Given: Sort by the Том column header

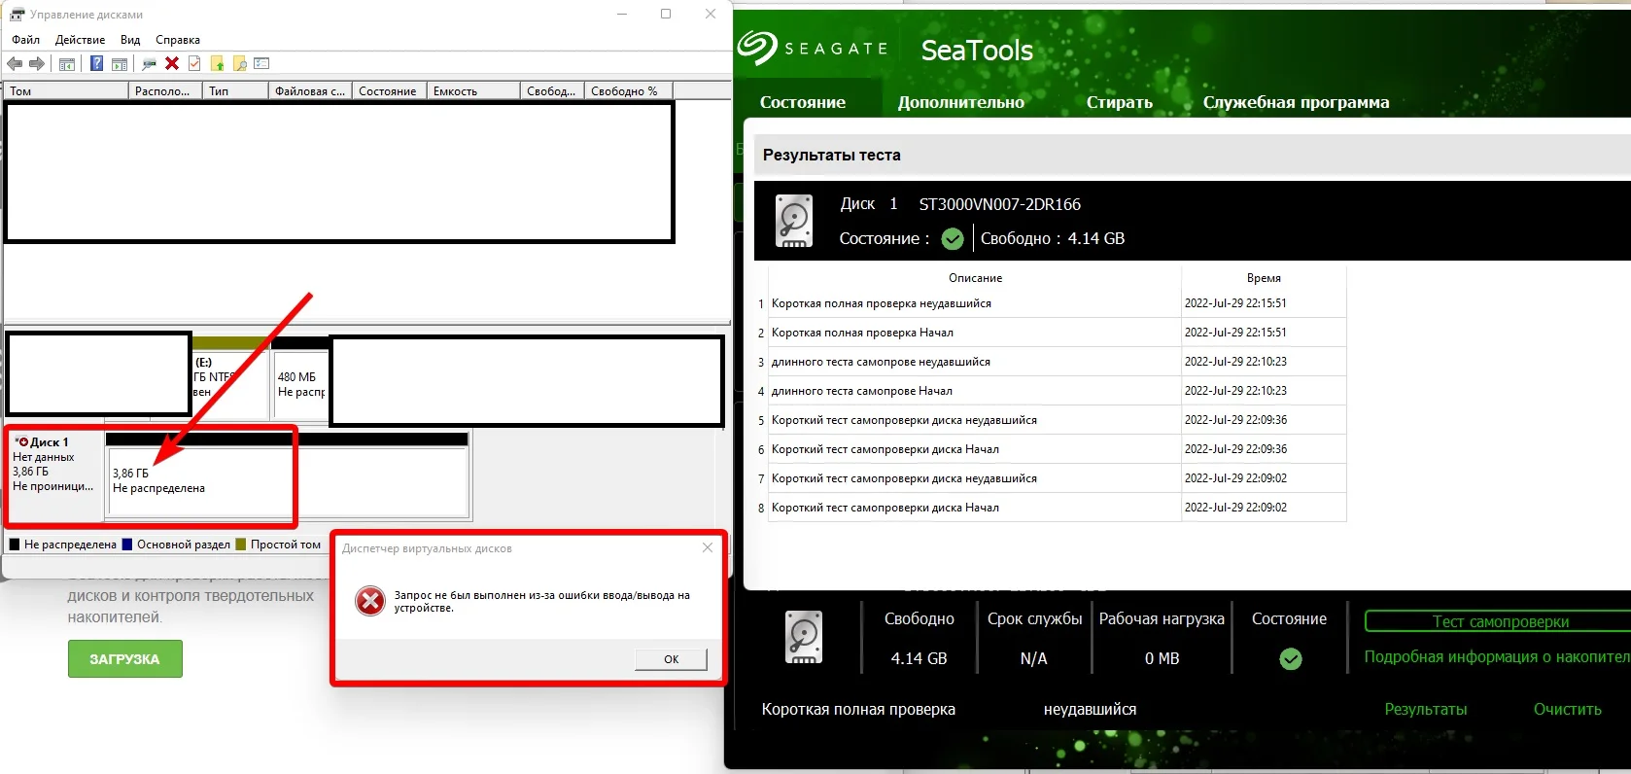Looking at the screenshot, I should (x=66, y=91).
